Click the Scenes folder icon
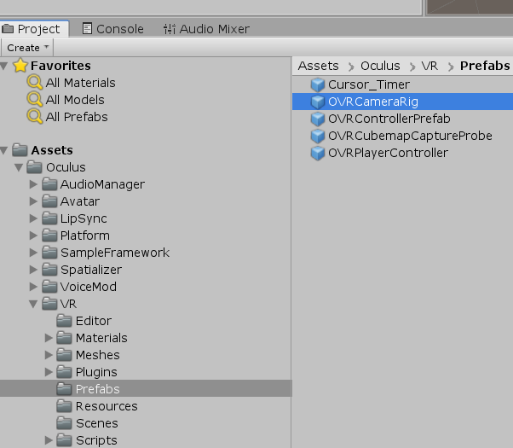Image resolution: width=513 pixels, height=448 pixels. tap(64, 422)
